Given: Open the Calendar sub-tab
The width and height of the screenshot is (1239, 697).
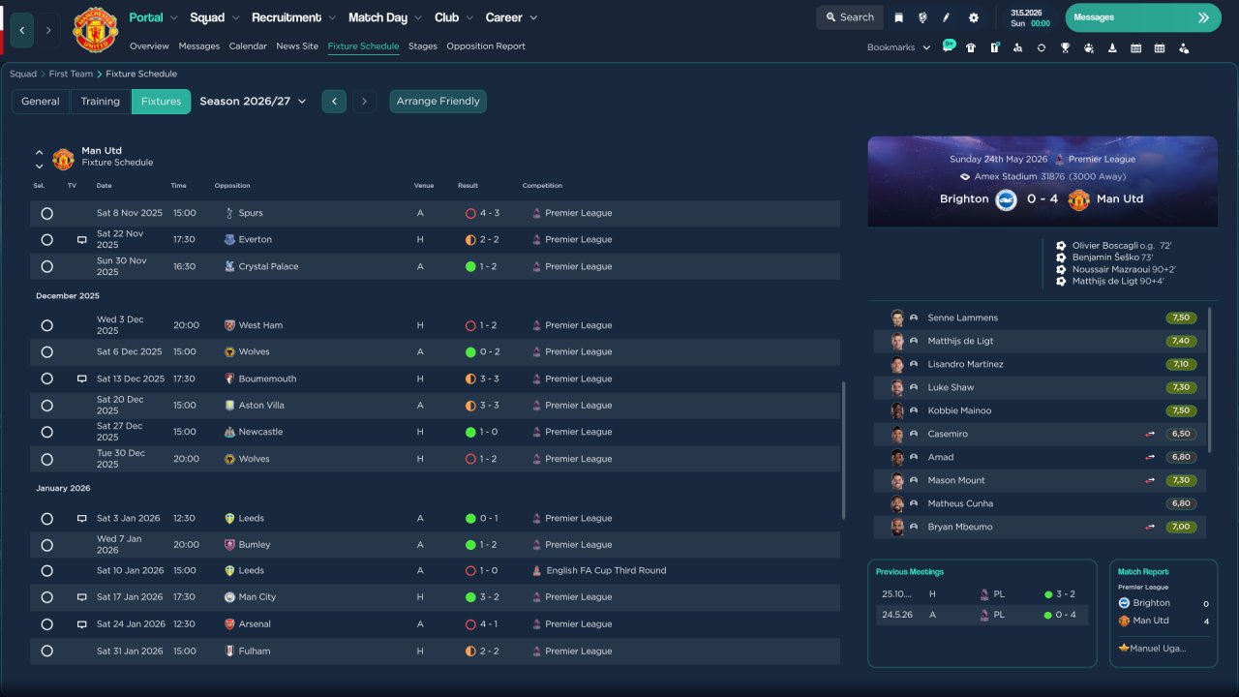Looking at the screenshot, I should pos(248,46).
